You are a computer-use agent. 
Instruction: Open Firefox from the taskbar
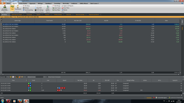click(x=20, y=101)
